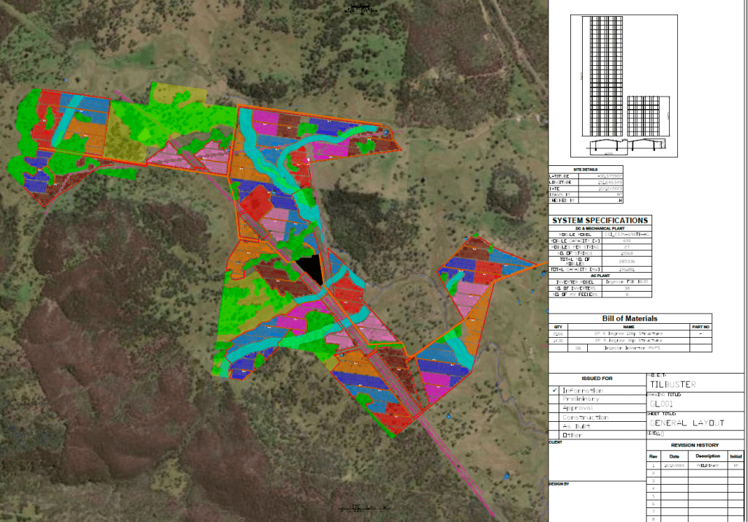Tick the As Built issued-for box
This screenshot has width=748, height=522.
click(555, 425)
